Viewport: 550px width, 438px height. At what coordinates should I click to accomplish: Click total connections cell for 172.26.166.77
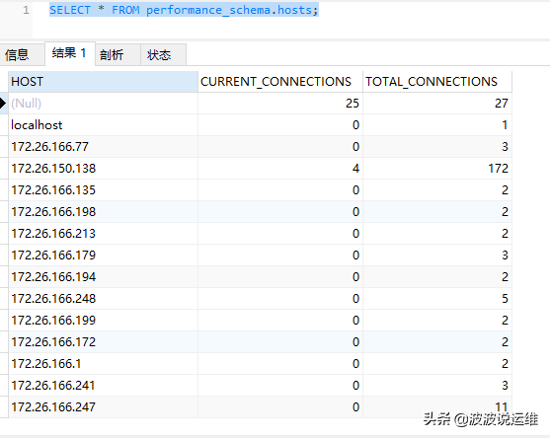437,147
